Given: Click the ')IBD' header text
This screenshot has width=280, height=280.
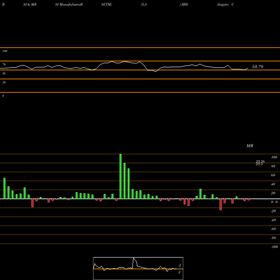Looking at the screenshot, I should 184,4.
